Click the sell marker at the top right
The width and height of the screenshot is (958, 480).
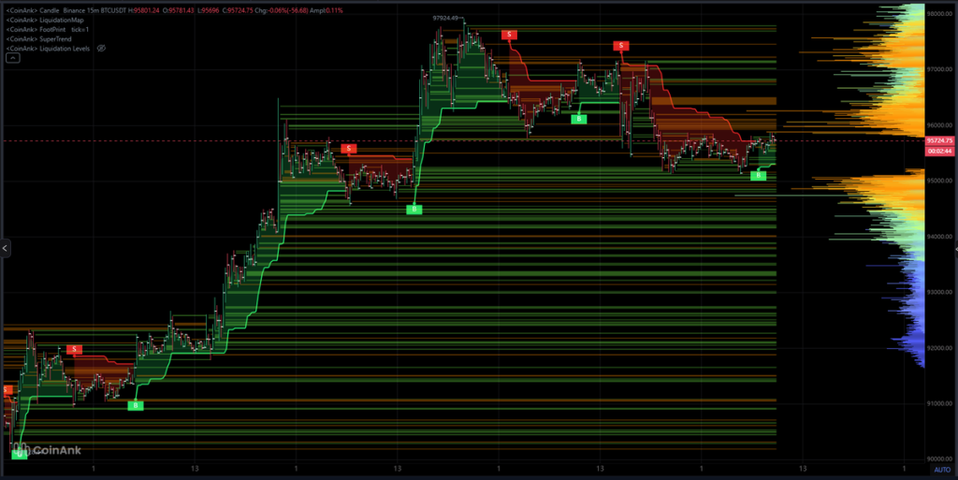620,45
